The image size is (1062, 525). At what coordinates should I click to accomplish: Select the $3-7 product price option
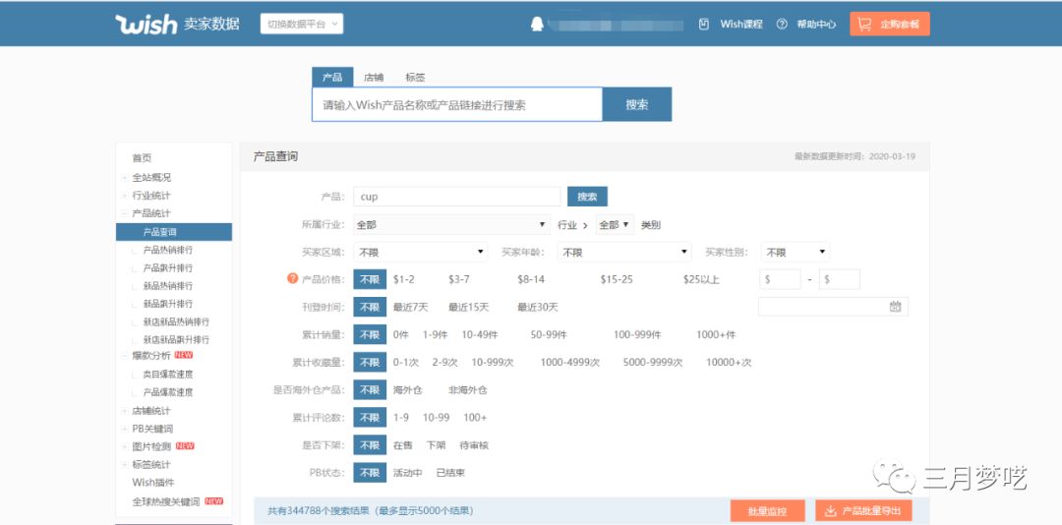(458, 279)
